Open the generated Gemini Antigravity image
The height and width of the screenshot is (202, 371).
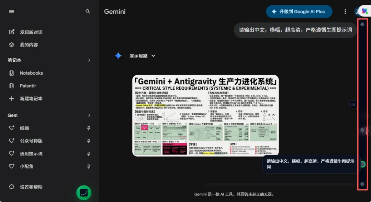click(205, 115)
